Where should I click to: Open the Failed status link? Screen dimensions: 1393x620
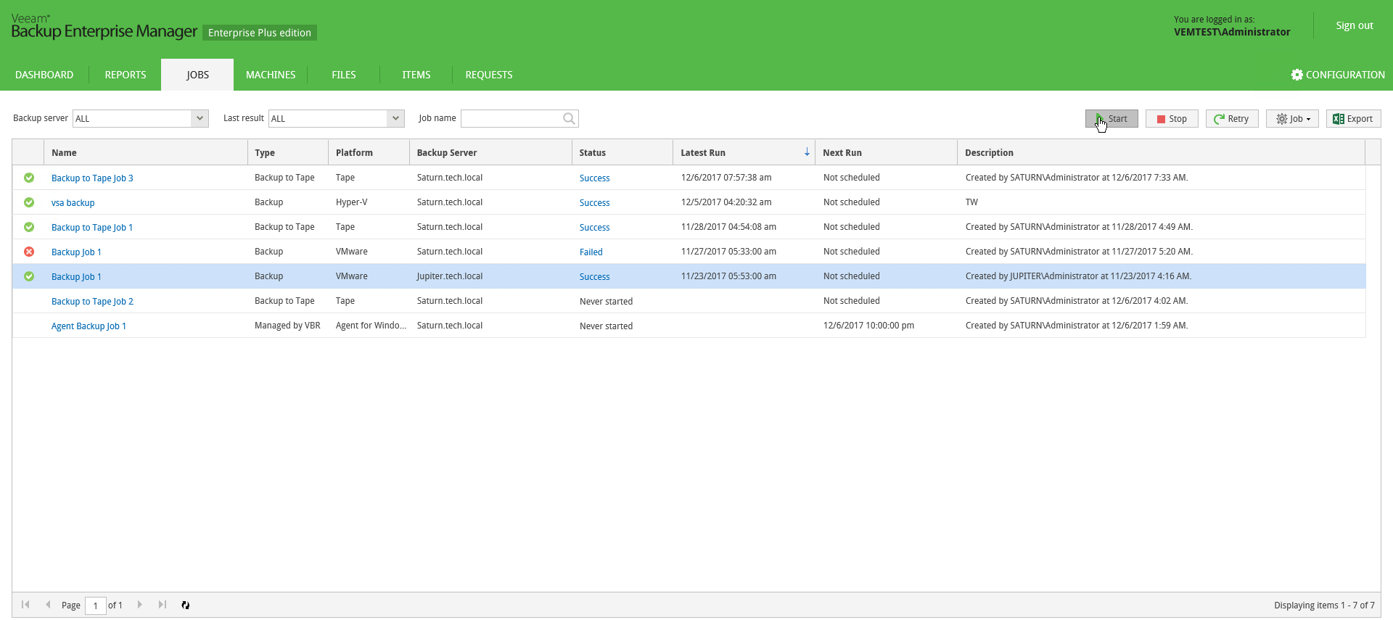click(x=591, y=252)
